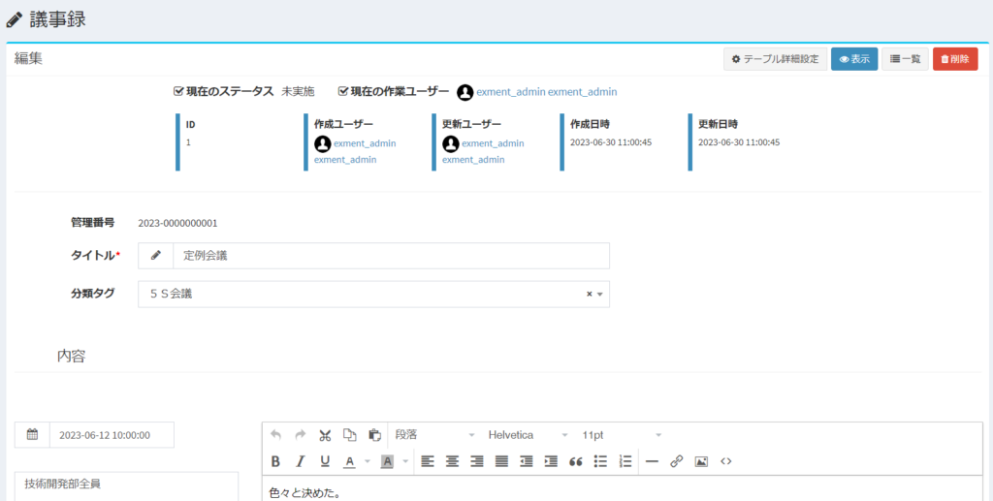Click the 内容 section heading
The width and height of the screenshot is (993, 501).
click(72, 357)
